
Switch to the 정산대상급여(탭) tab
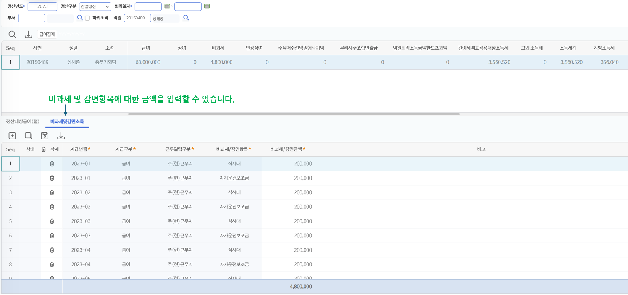pos(23,122)
